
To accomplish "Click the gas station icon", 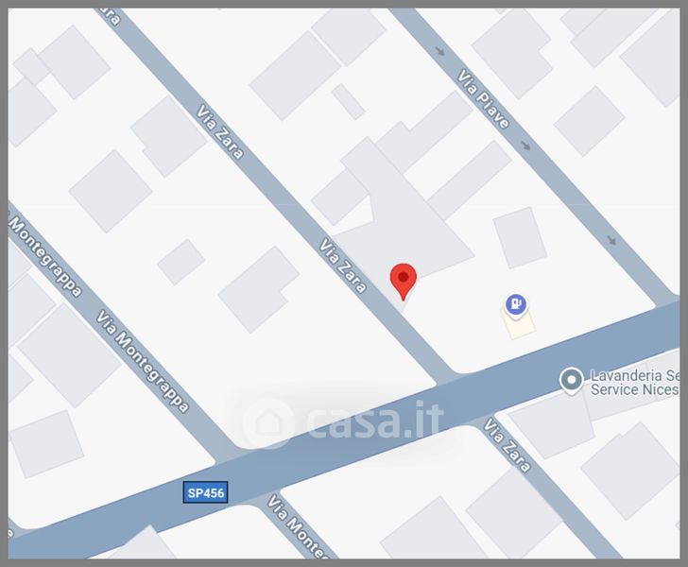I will pos(516,303).
